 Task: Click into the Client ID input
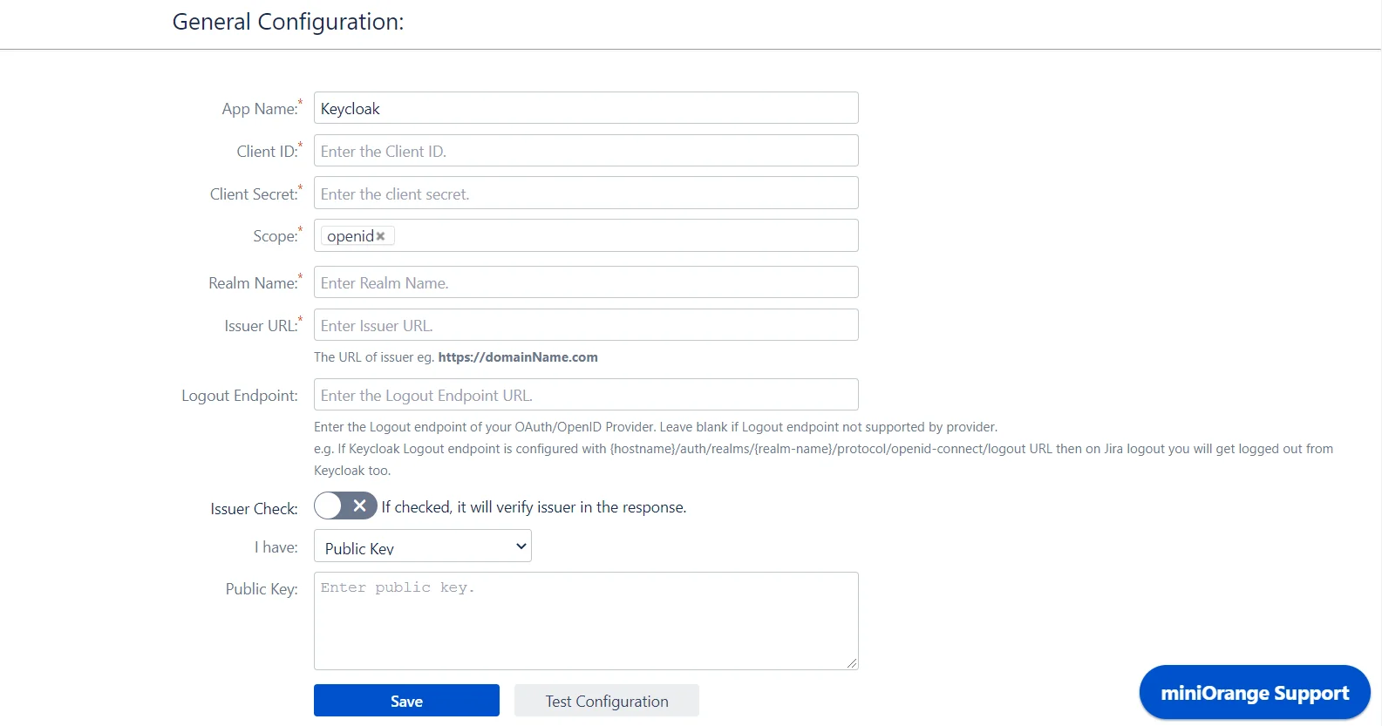tap(585, 151)
